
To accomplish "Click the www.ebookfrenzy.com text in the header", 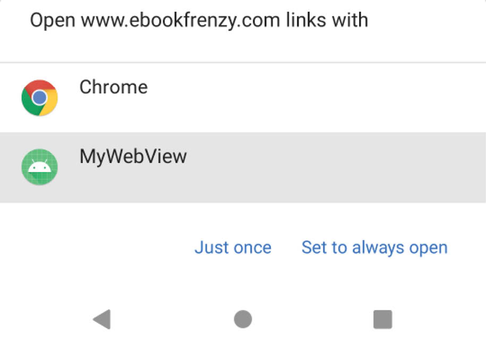I will coord(181,21).
